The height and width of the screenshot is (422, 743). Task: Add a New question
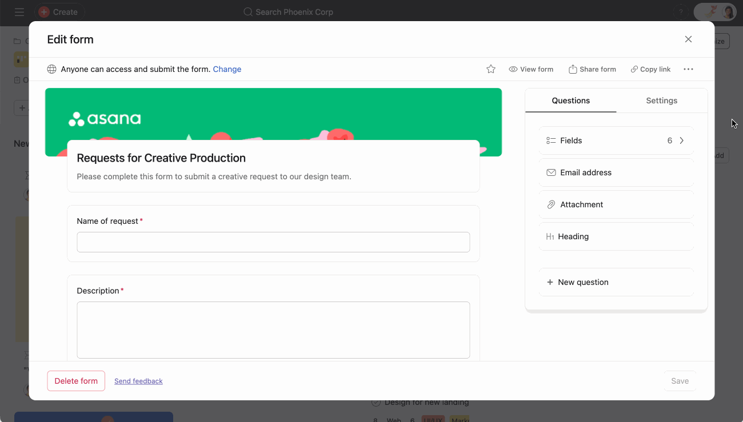pyautogui.click(x=577, y=282)
